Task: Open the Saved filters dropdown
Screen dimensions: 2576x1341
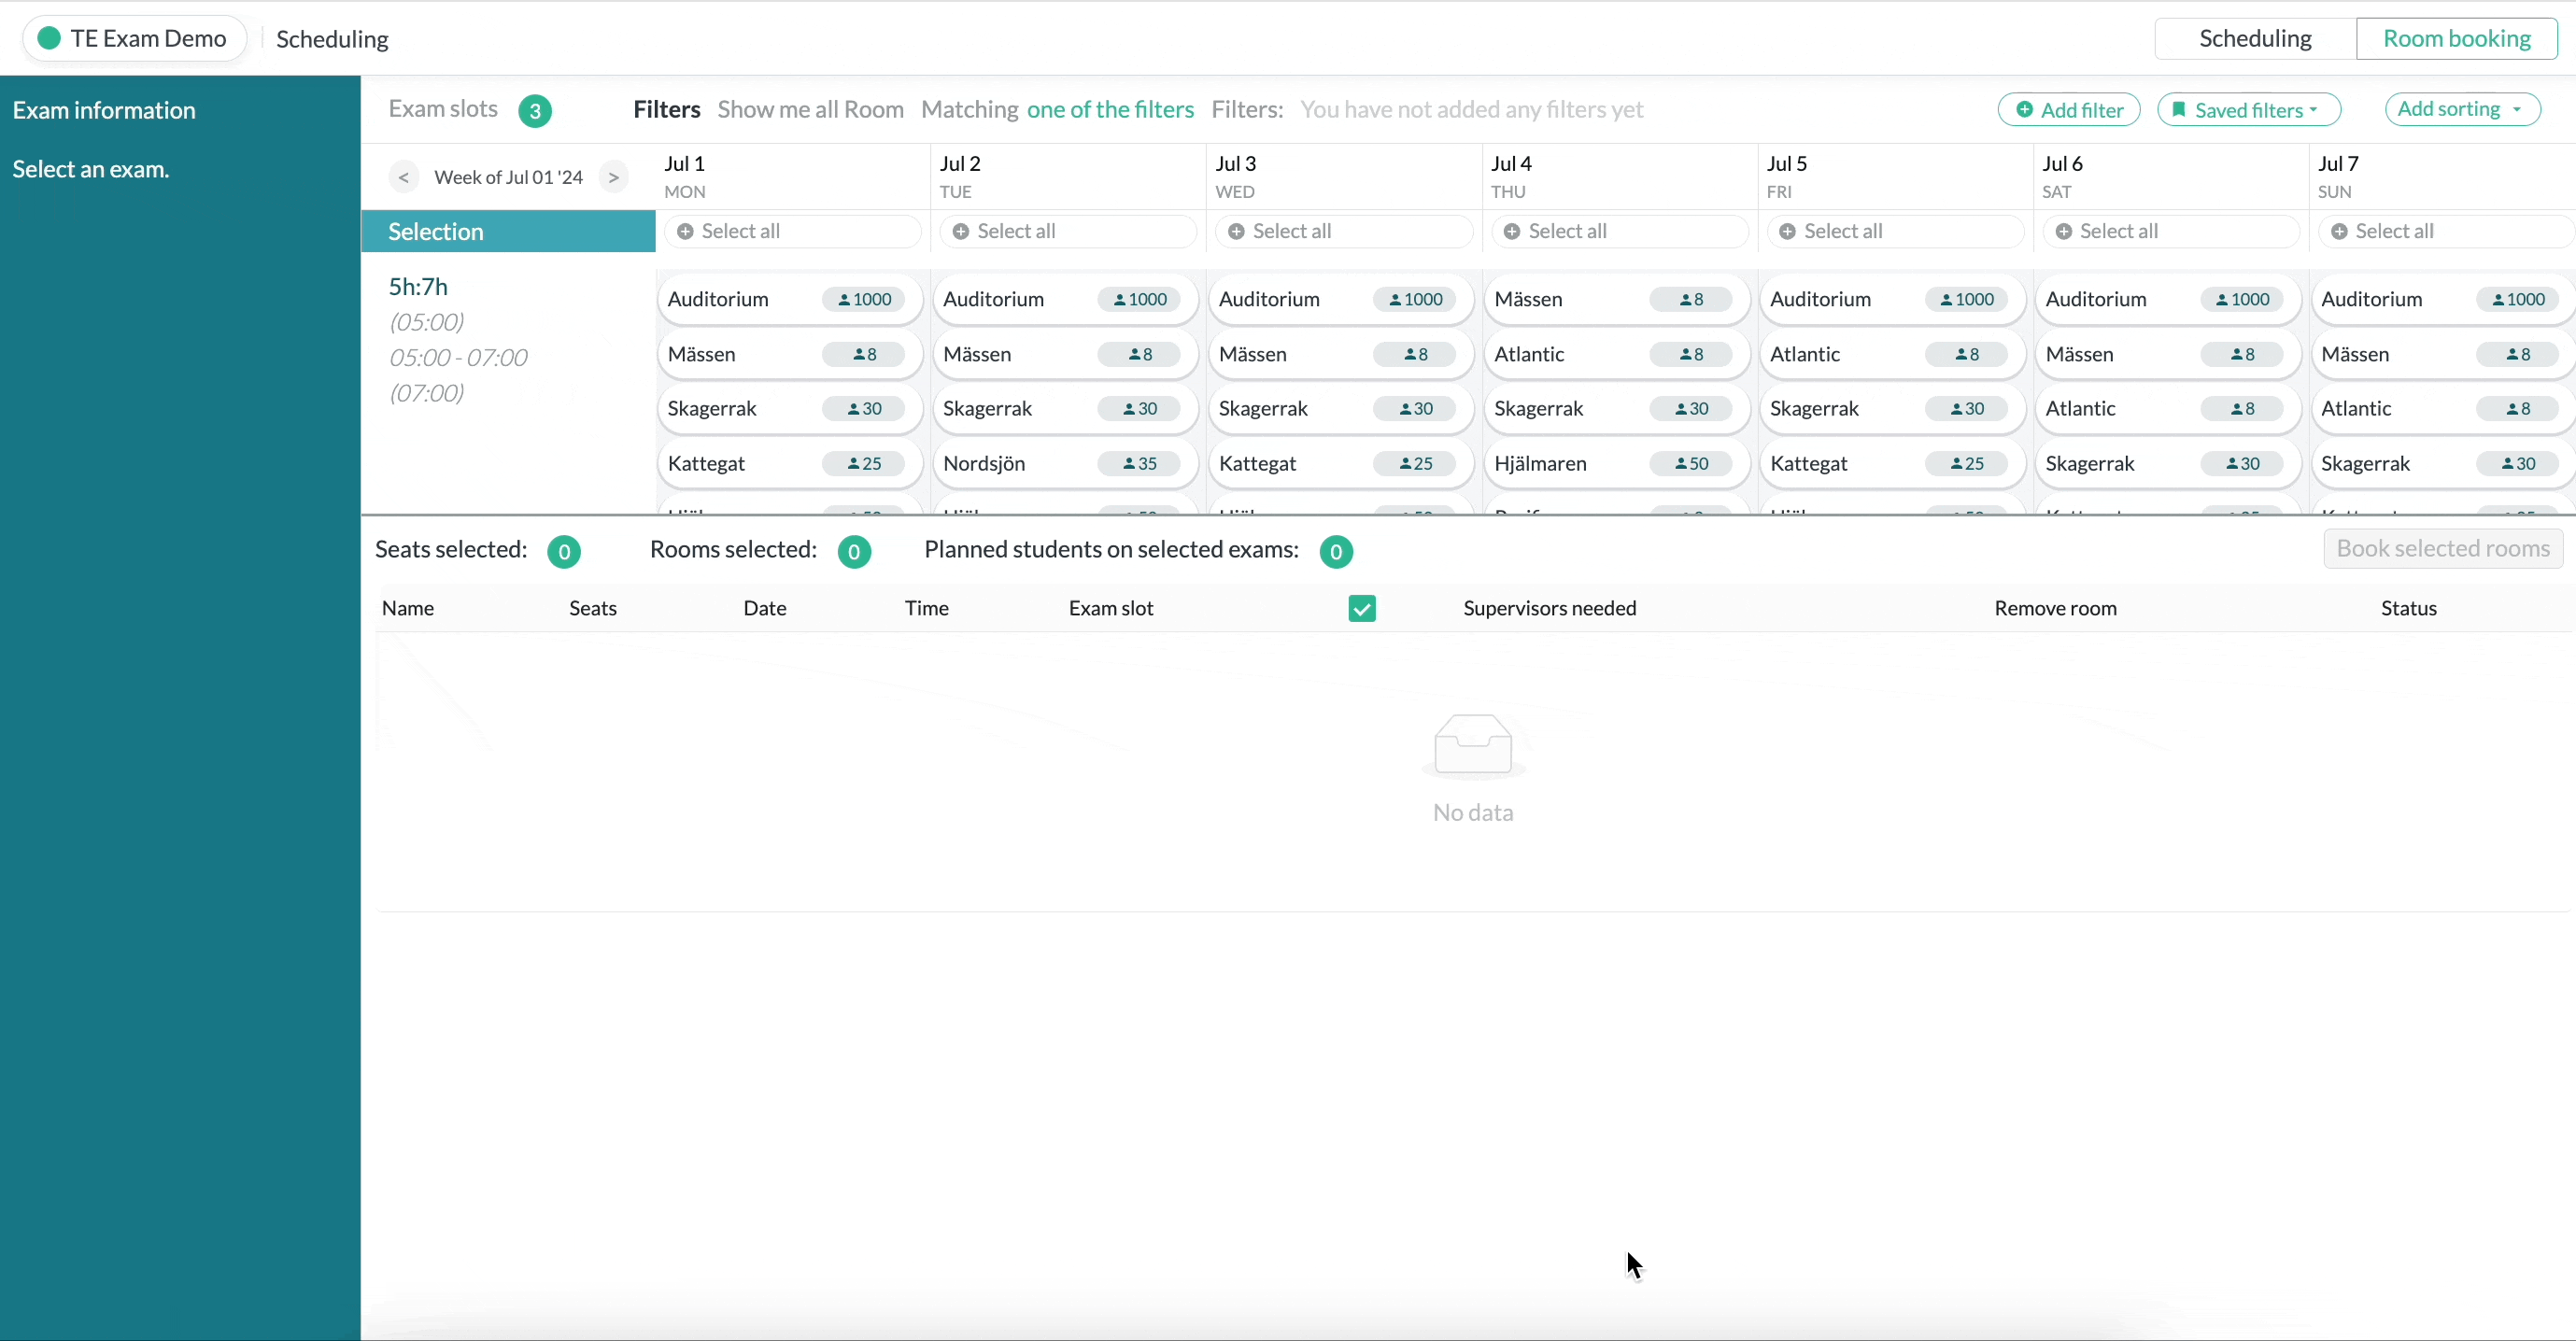Action: click(2249, 110)
